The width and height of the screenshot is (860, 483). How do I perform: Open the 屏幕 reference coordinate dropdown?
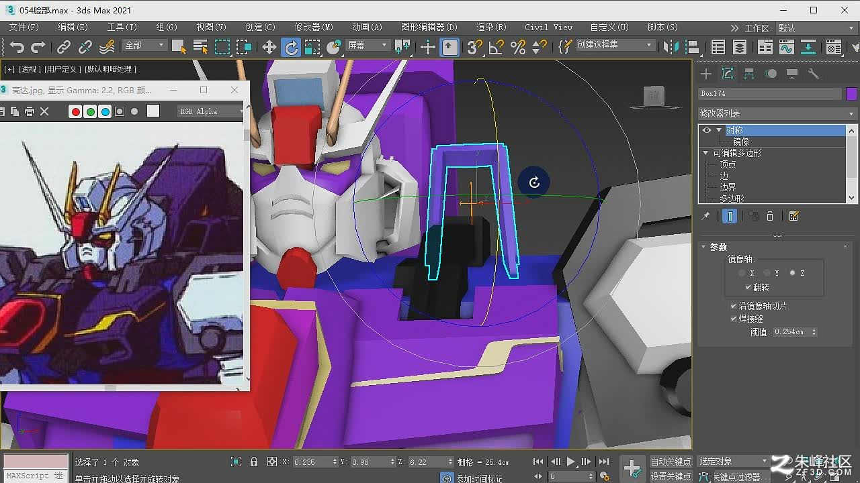368,45
